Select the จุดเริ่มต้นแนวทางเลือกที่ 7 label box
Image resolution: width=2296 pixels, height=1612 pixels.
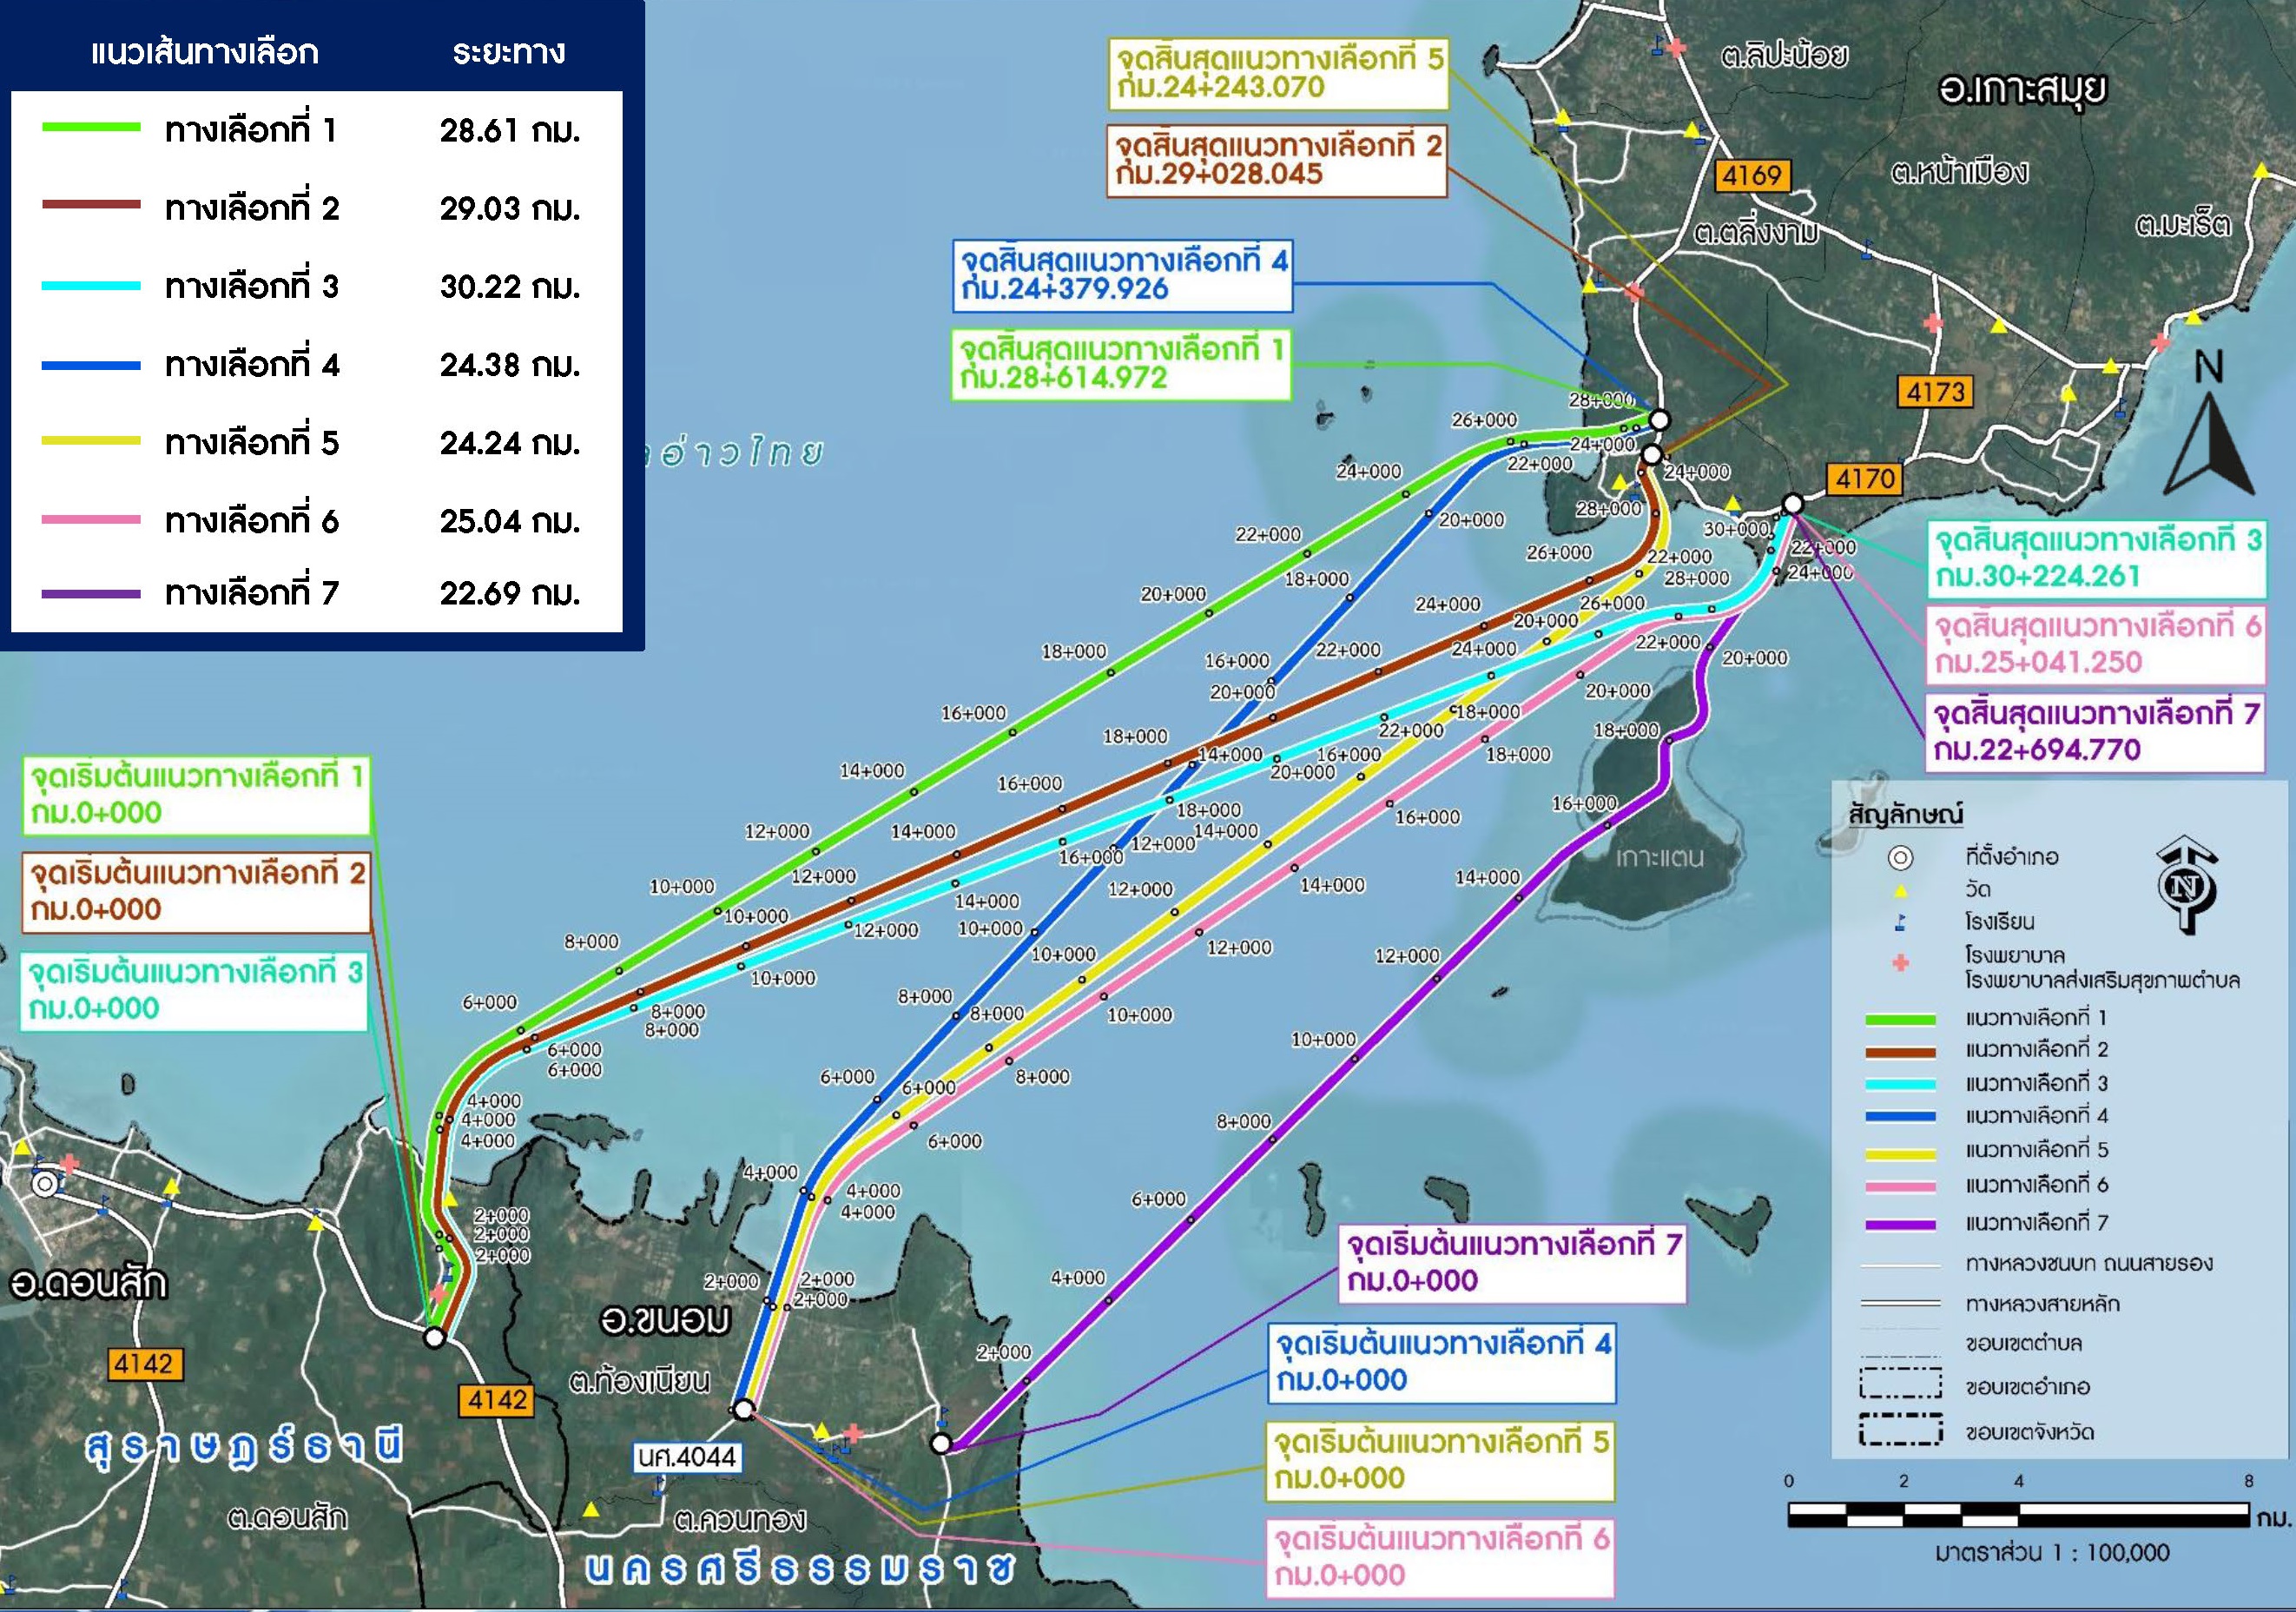point(1512,1264)
